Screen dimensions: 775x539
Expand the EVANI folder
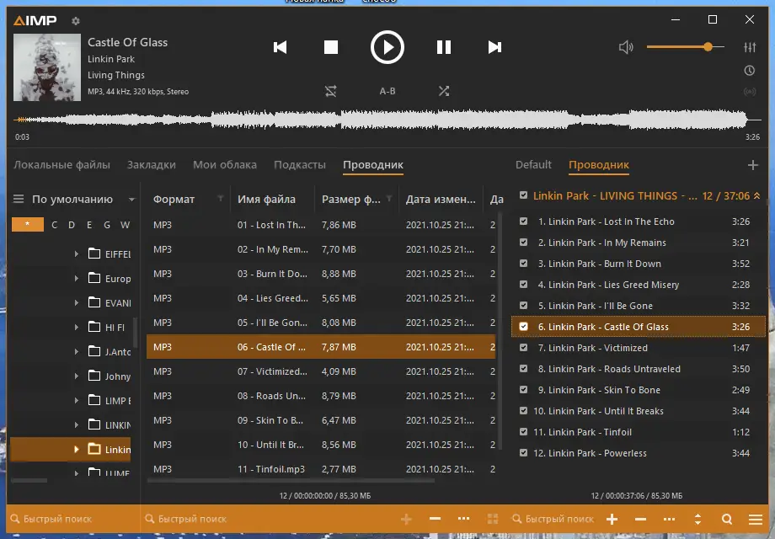coord(76,303)
